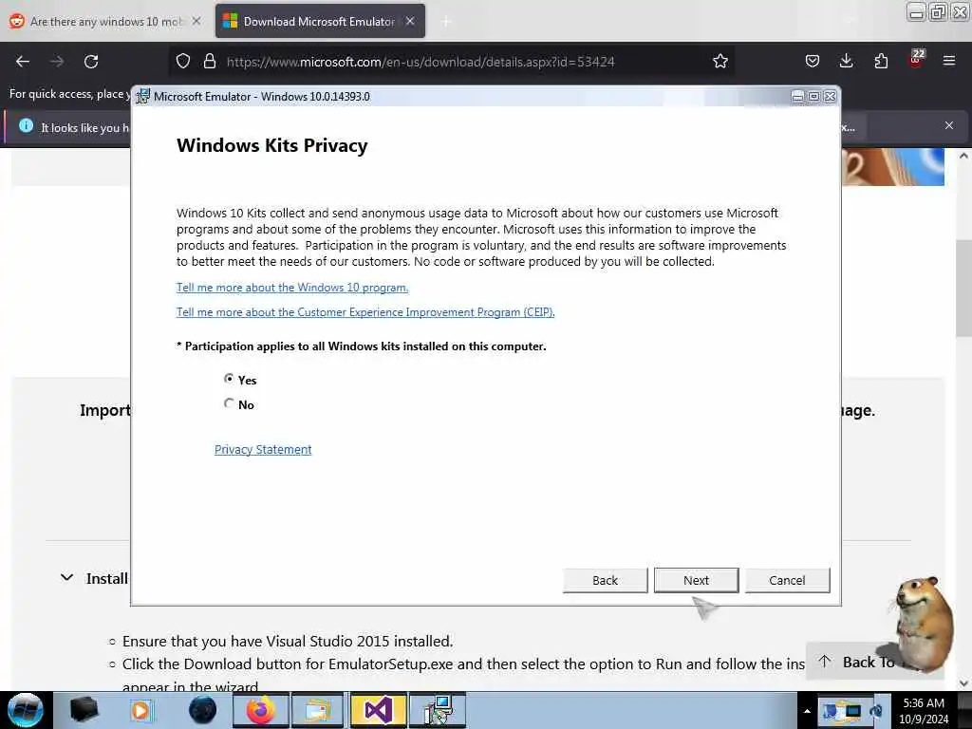Open the Customer Experience Improvement Program link

[x=365, y=312]
